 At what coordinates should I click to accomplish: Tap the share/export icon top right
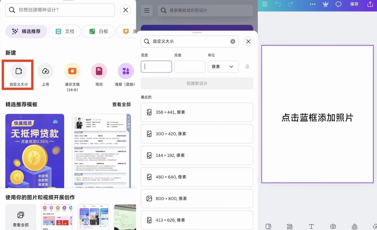pyautogui.click(x=370, y=4)
